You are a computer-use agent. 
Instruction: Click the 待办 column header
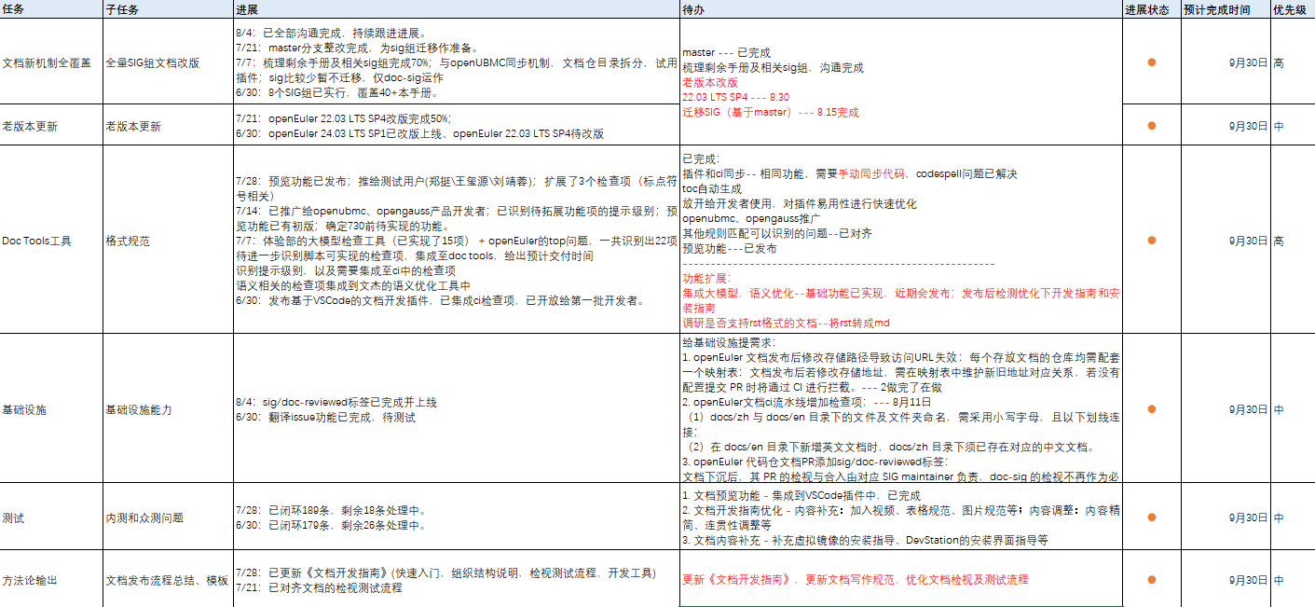[x=692, y=8]
